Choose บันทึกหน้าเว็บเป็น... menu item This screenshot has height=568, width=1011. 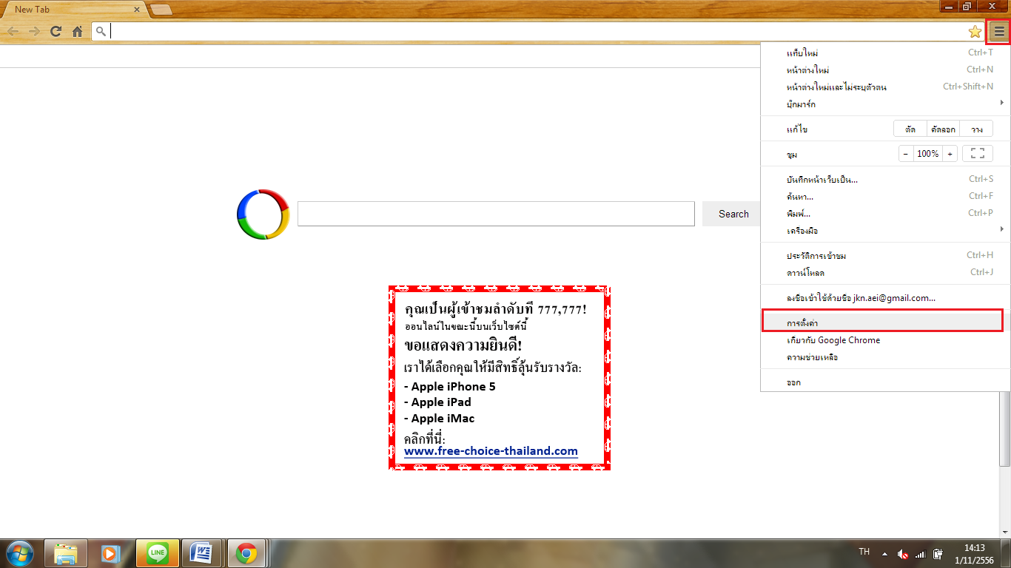(x=885, y=179)
